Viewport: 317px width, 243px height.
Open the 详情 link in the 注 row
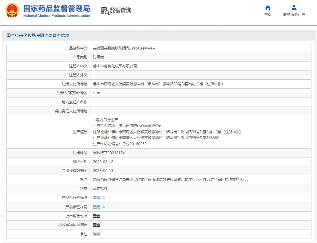pyautogui.click(x=97, y=234)
